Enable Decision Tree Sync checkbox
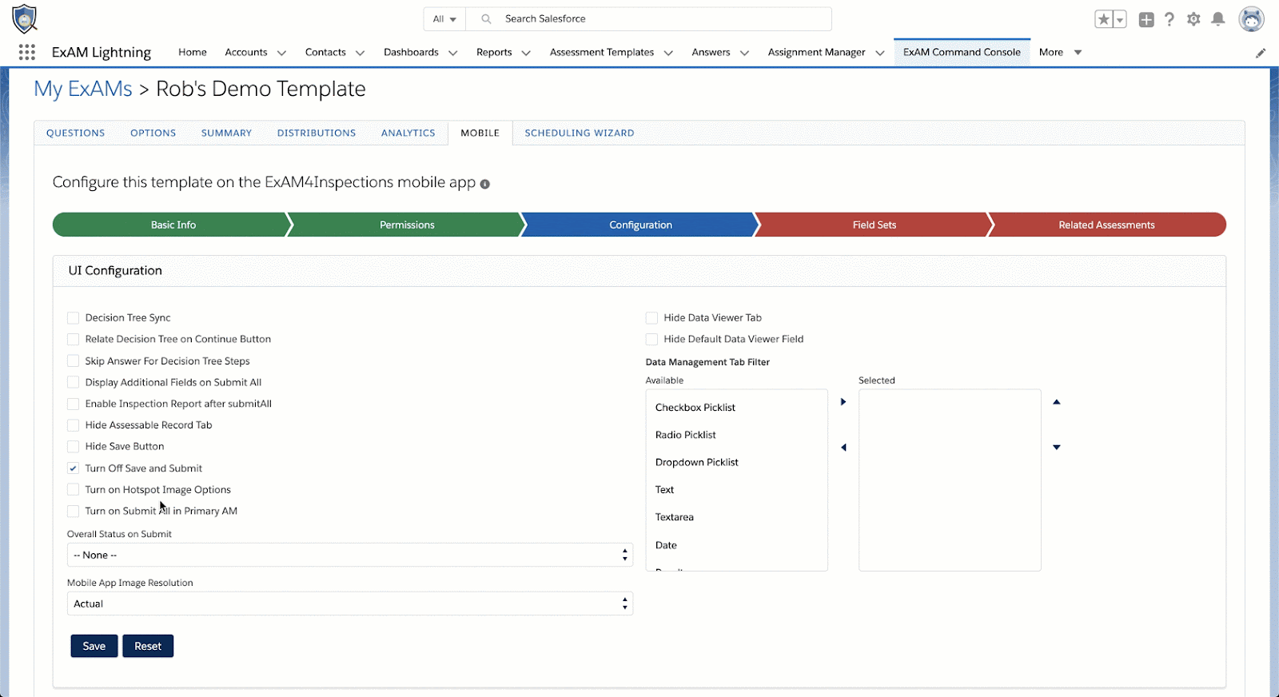 pos(74,318)
